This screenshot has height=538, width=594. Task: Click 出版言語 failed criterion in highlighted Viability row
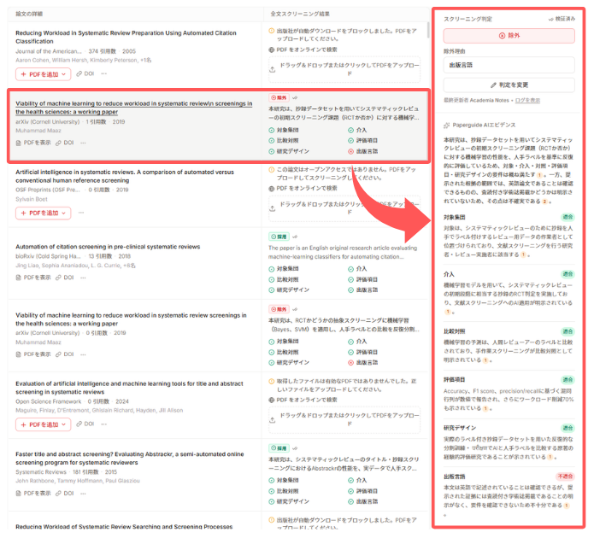(x=363, y=151)
